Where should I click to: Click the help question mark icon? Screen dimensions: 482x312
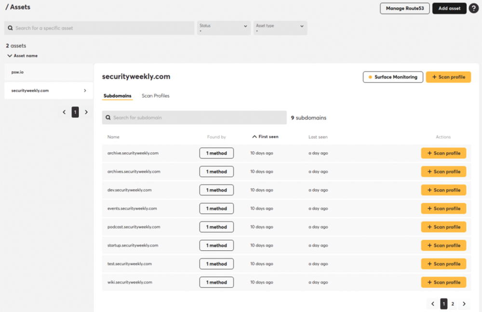tap(473, 8)
